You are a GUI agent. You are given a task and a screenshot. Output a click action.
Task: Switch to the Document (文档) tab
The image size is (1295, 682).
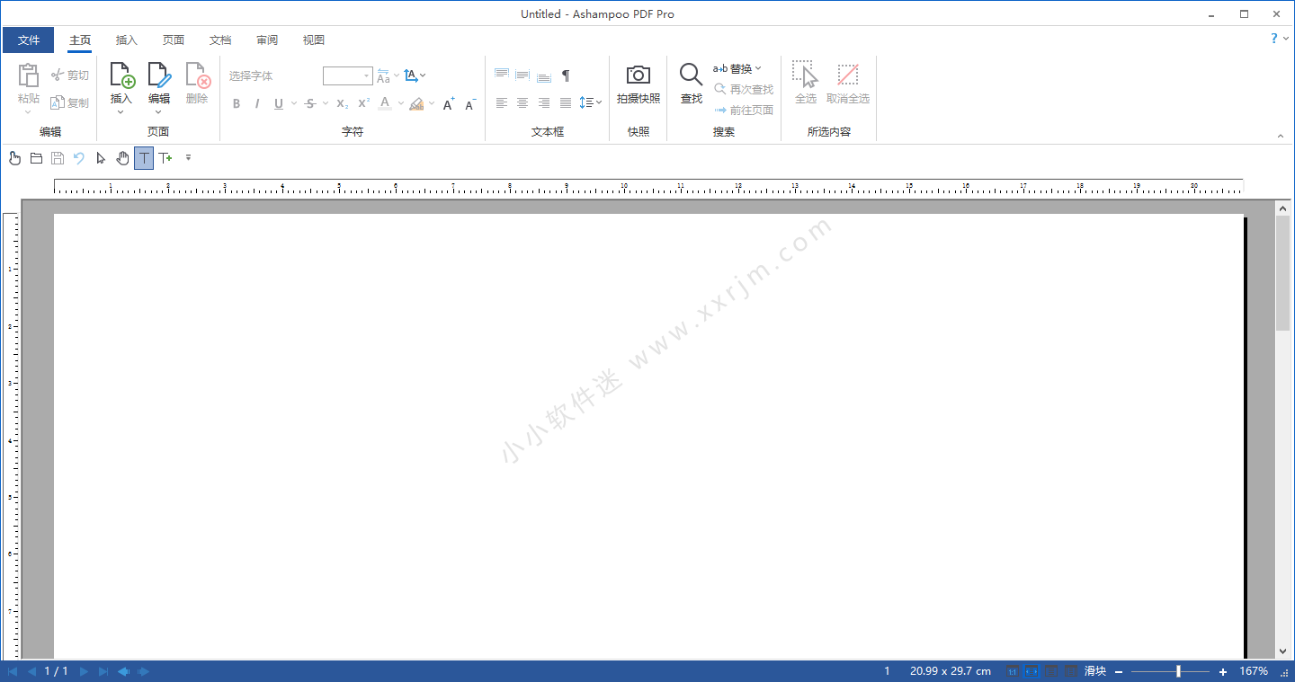[220, 40]
